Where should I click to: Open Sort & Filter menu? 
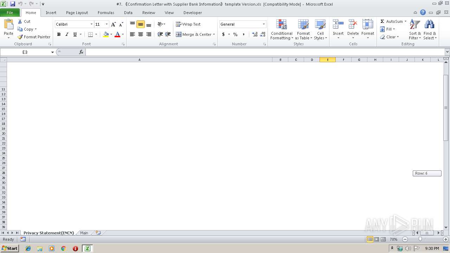(415, 30)
